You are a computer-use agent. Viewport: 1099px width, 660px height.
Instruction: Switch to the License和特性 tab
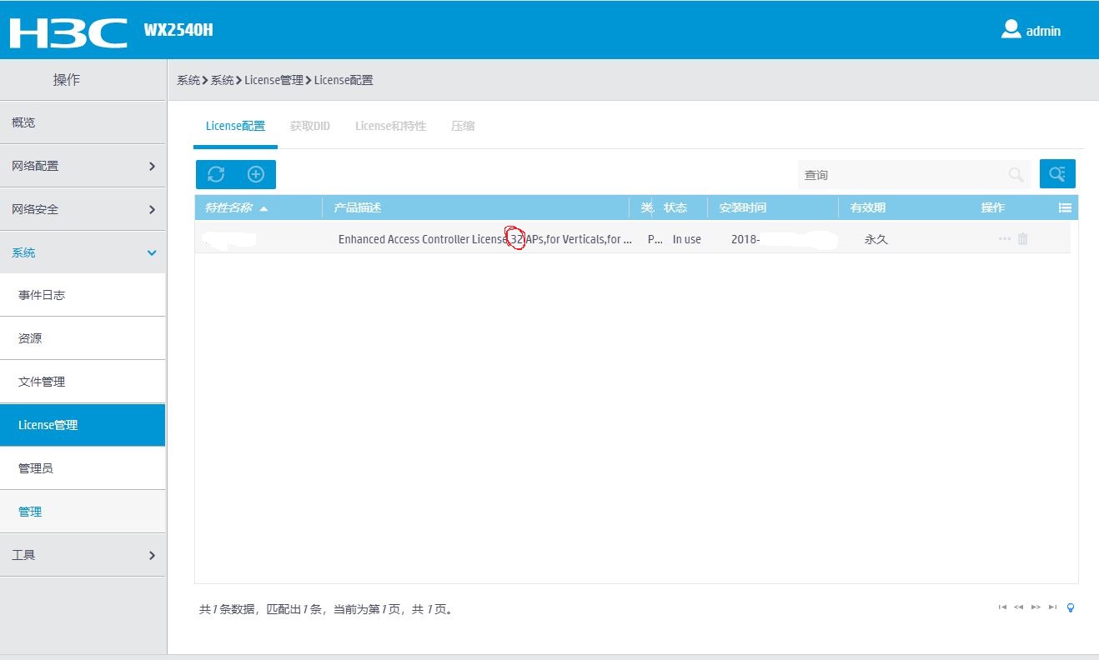390,127
